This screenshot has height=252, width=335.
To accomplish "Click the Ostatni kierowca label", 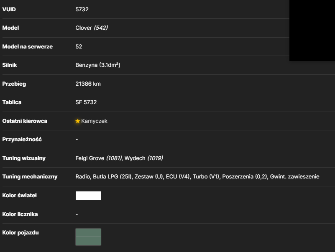I will [25, 121].
